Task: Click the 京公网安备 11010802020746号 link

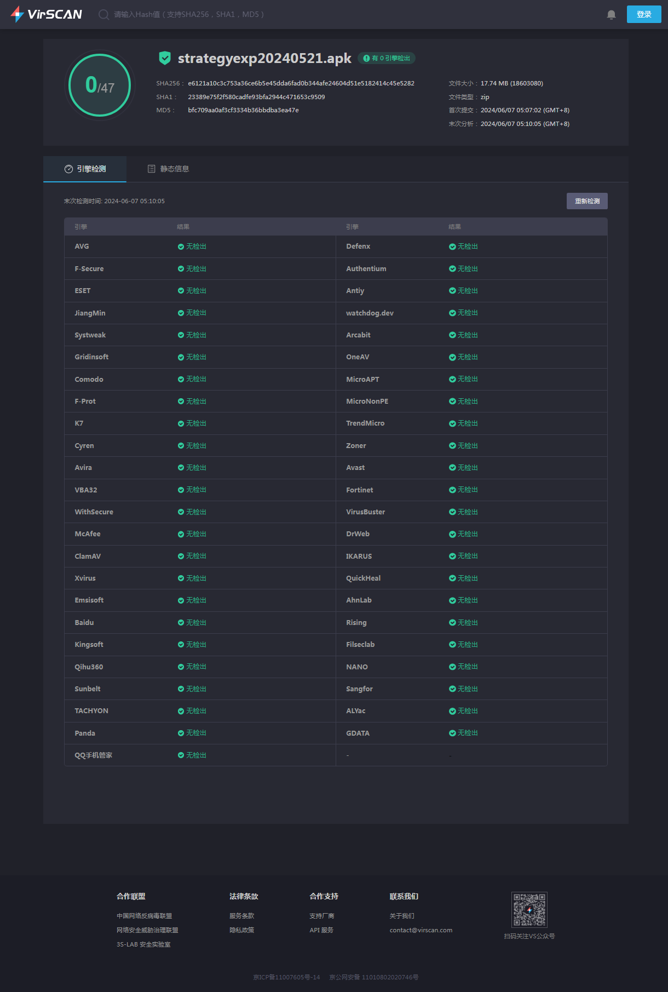Action: click(374, 977)
